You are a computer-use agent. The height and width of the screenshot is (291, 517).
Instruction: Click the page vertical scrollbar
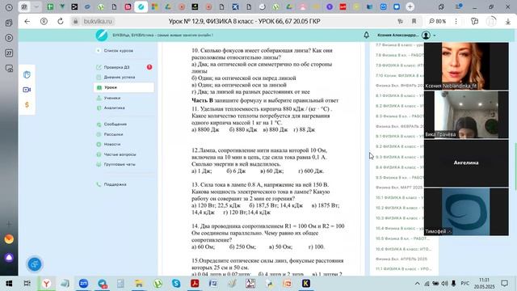point(515,167)
